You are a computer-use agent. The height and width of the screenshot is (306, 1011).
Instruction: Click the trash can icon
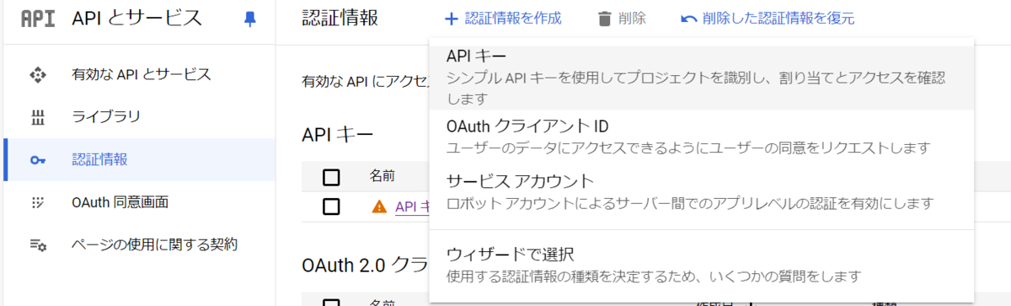604,19
